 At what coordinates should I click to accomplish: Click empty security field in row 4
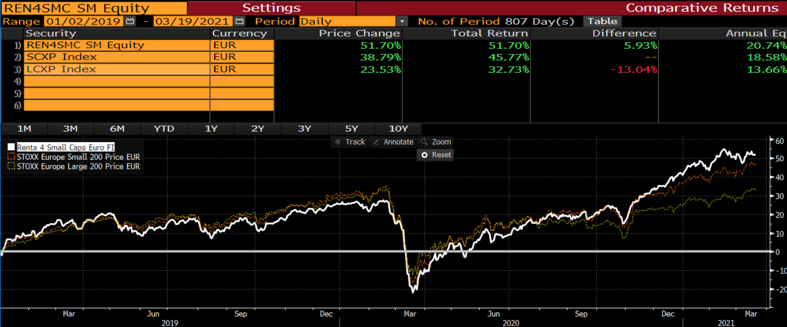coord(117,81)
